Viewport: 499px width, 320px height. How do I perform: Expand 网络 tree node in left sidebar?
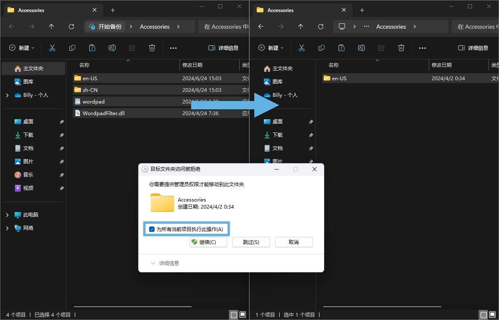[x=7, y=228]
